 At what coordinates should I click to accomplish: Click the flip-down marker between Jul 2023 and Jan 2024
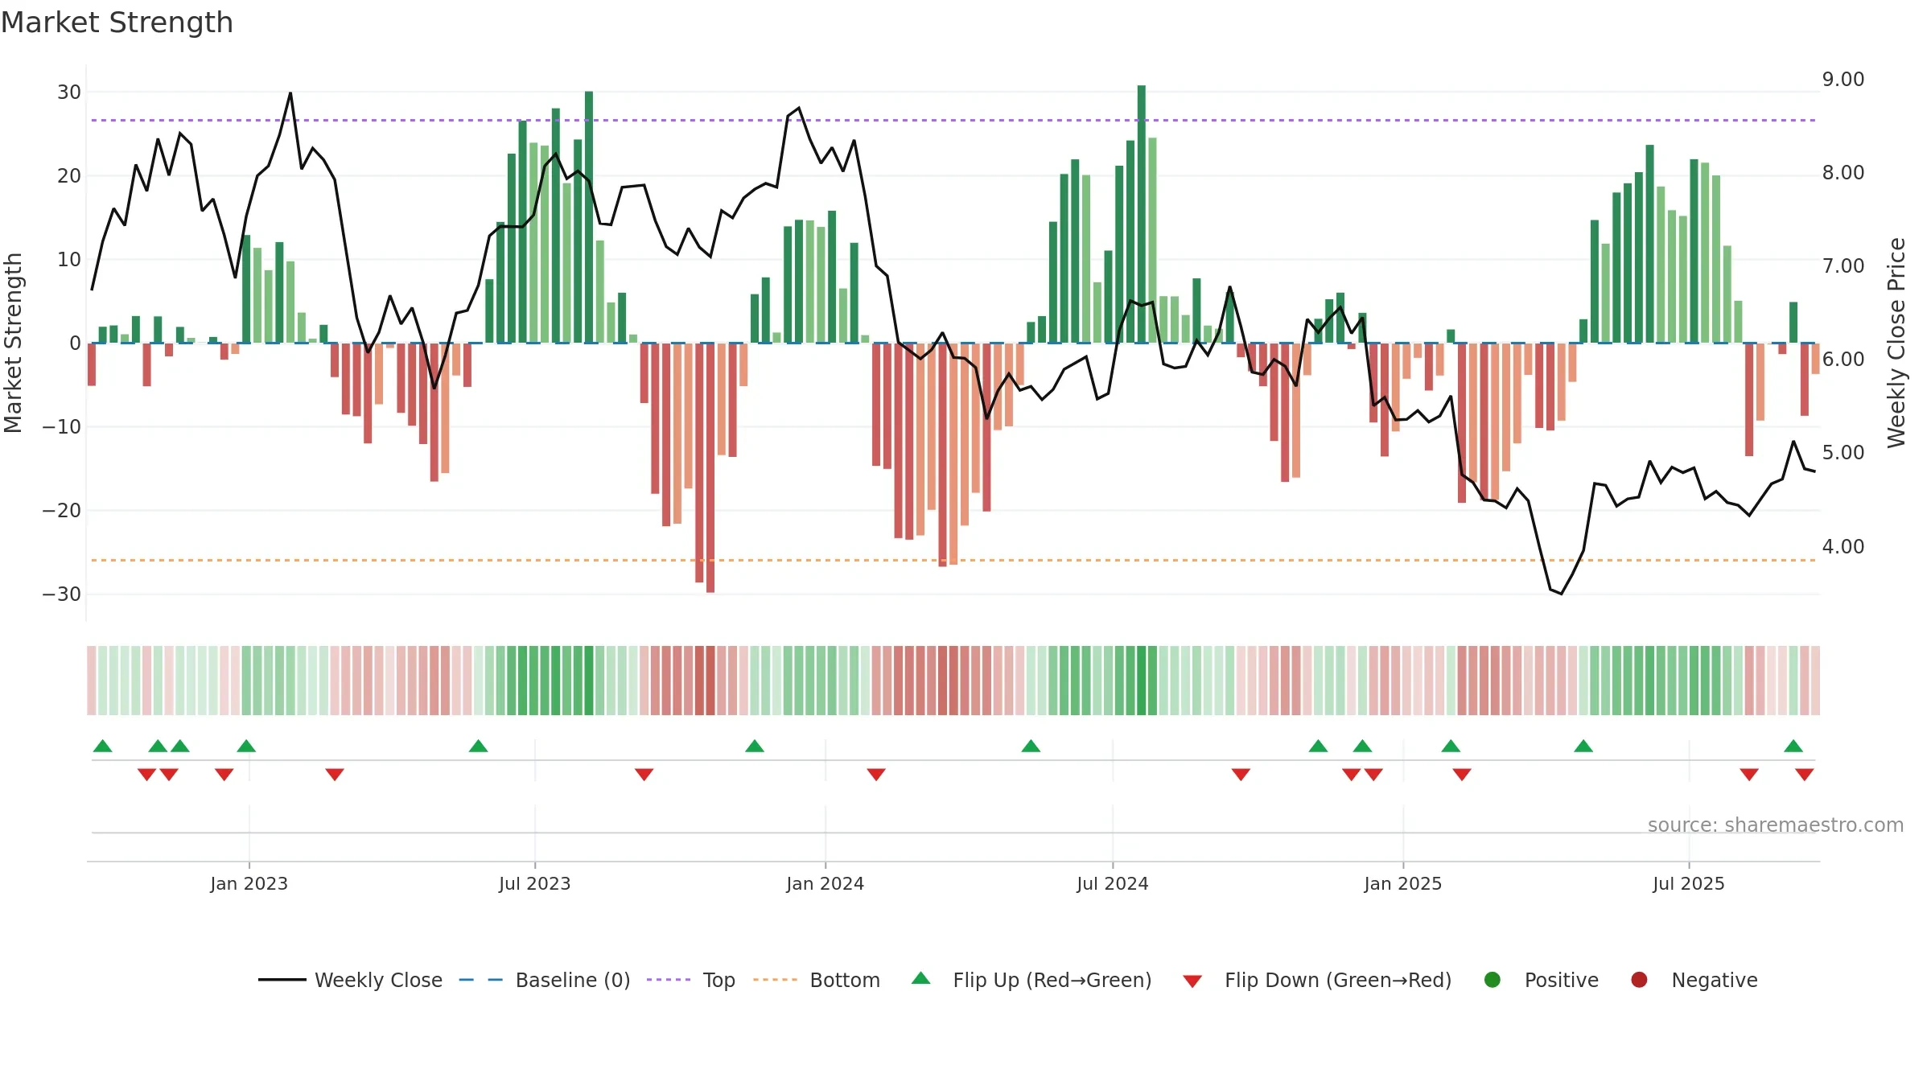point(644,775)
